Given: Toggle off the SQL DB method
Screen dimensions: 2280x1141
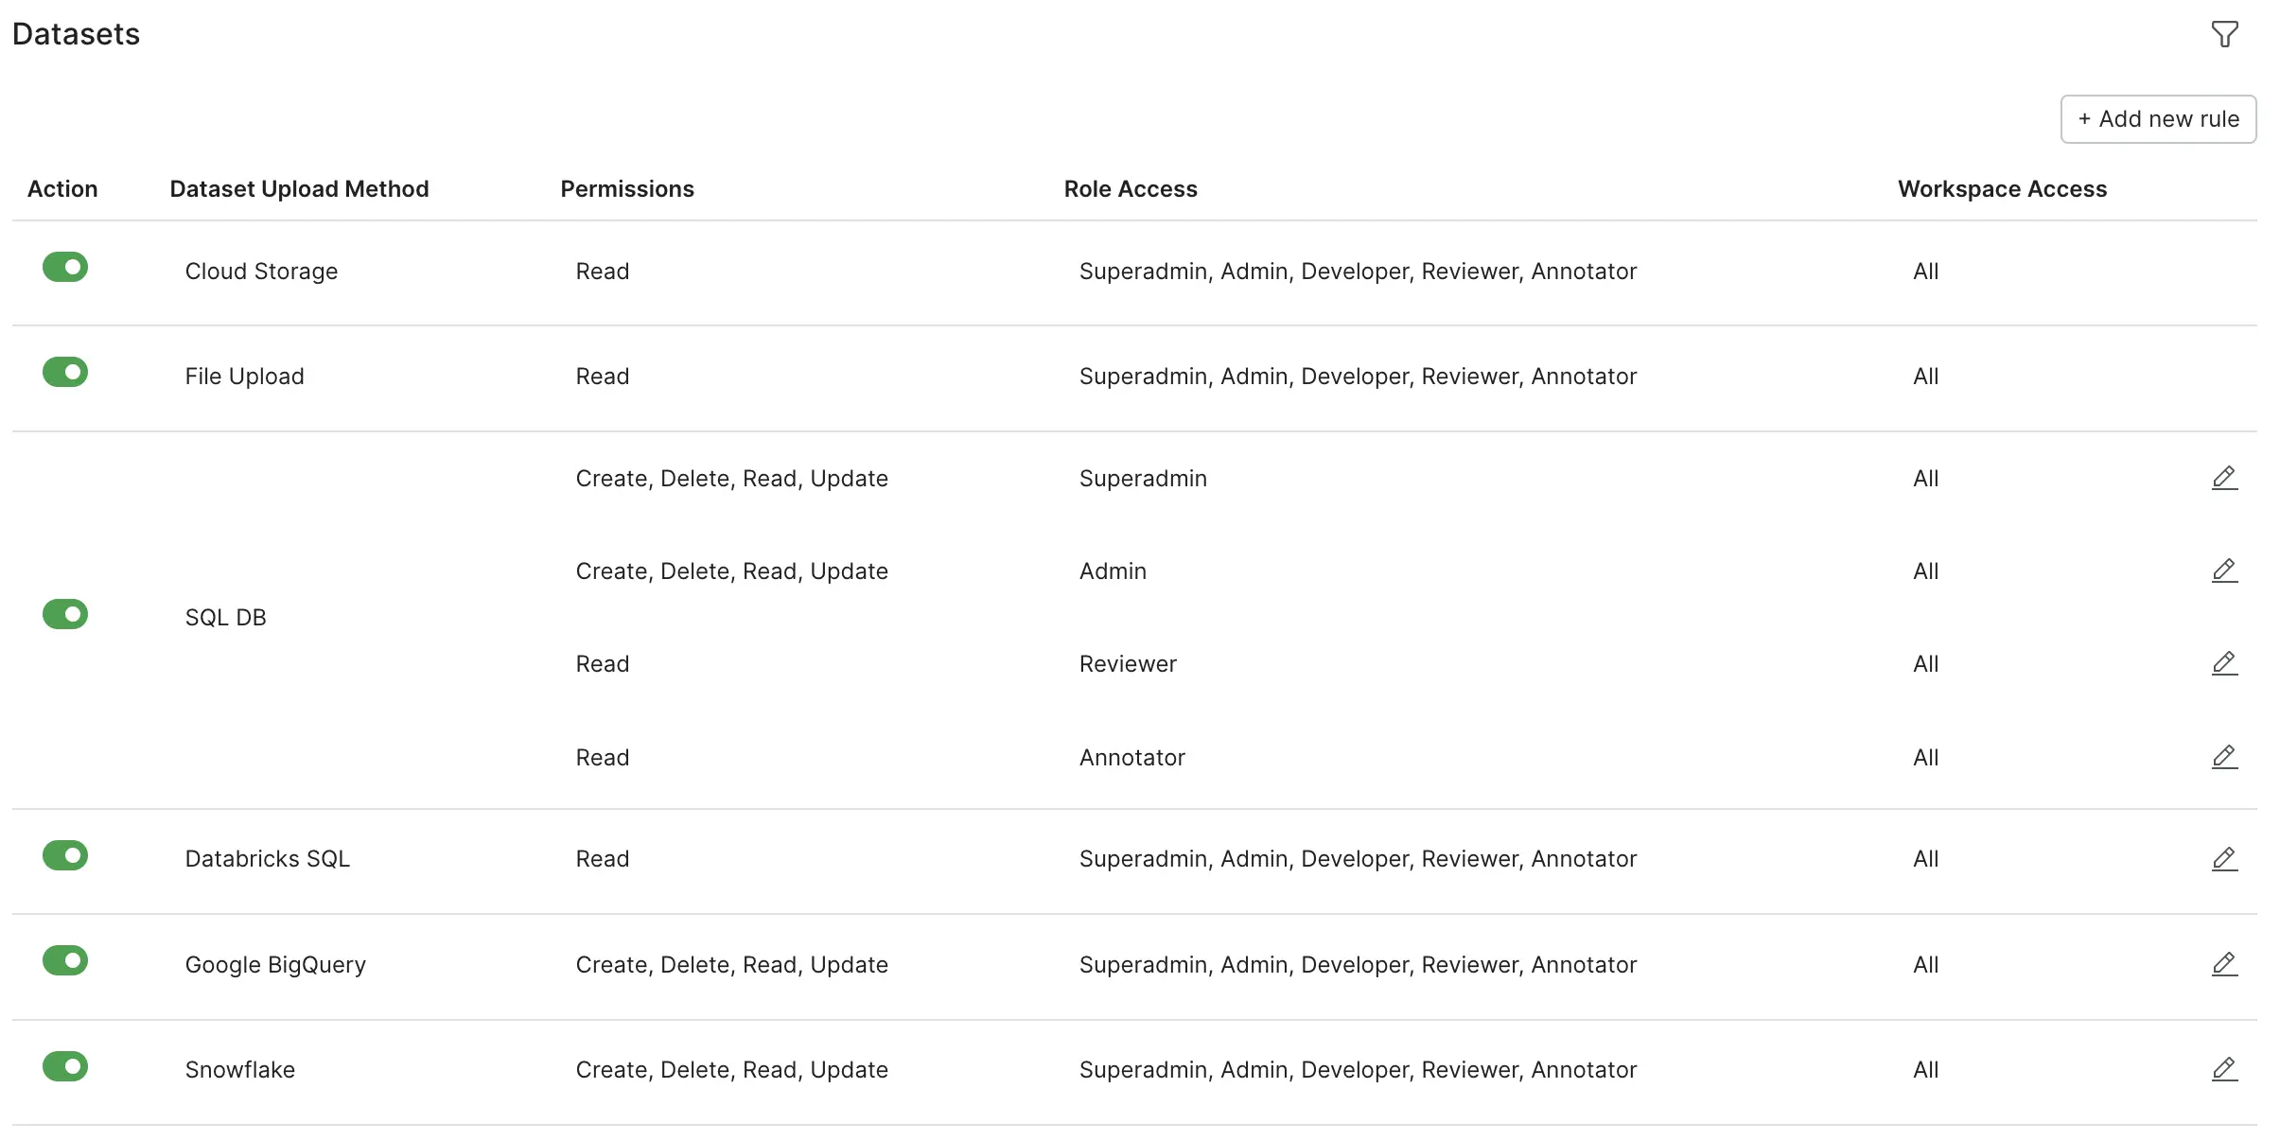Looking at the screenshot, I should [65, 614].
